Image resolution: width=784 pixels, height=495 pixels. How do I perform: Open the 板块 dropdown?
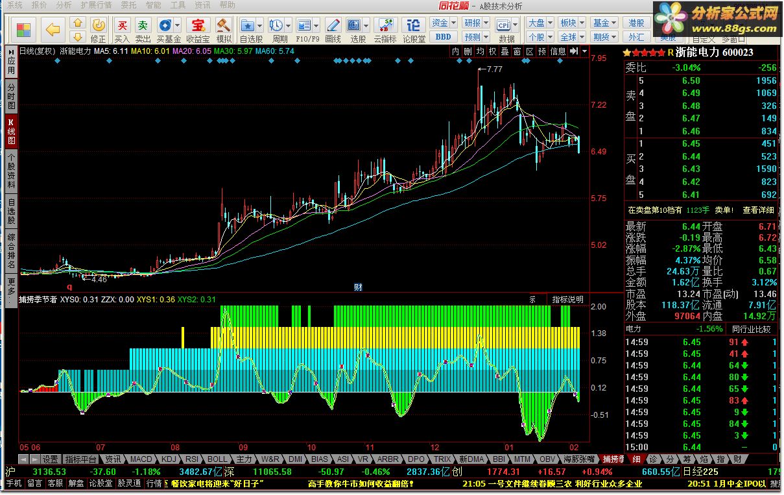[x=571, y=23]
